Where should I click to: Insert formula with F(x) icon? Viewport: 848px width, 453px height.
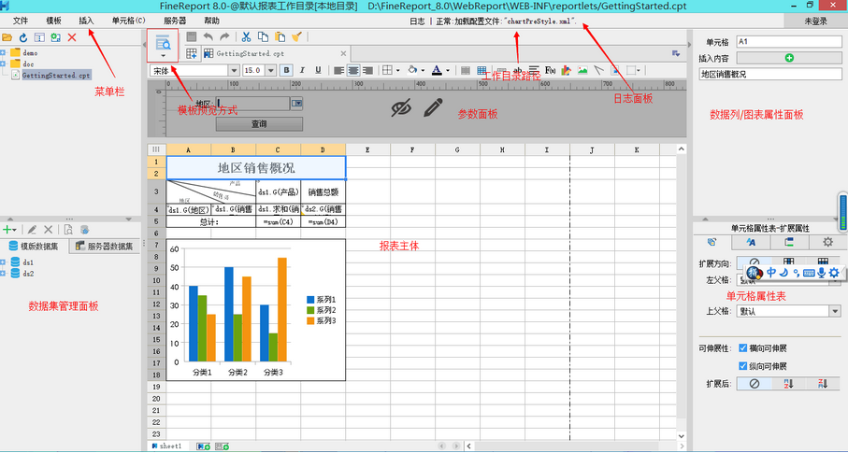(x=551, y=70)
